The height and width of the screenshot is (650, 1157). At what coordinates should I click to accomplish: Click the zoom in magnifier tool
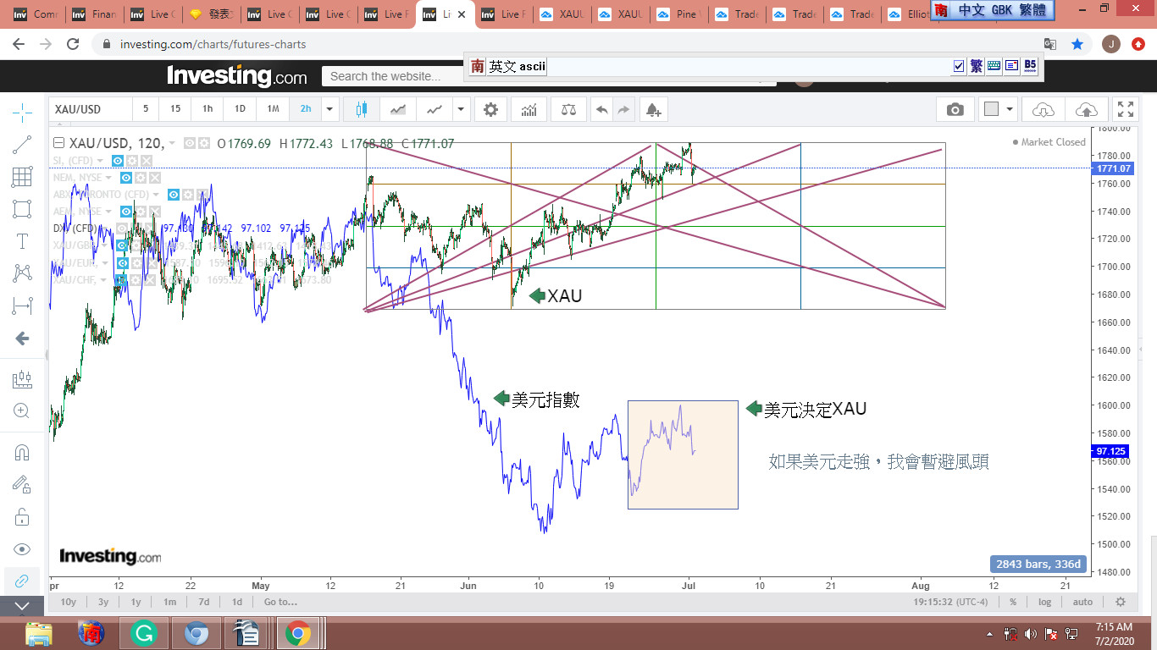[22, 411]
